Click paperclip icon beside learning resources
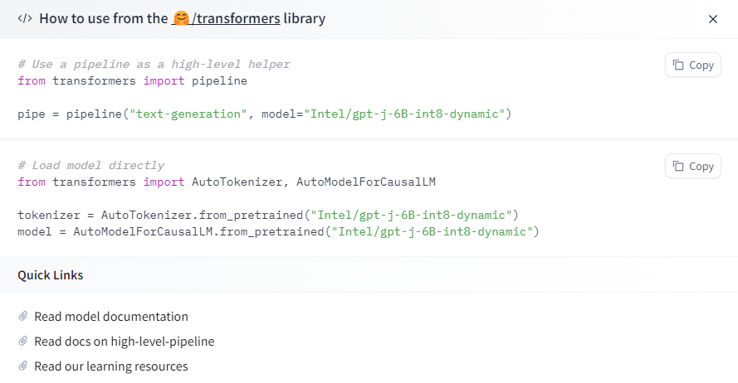The width and height of the screenshot is (738, 383). (x=24, y=366)
